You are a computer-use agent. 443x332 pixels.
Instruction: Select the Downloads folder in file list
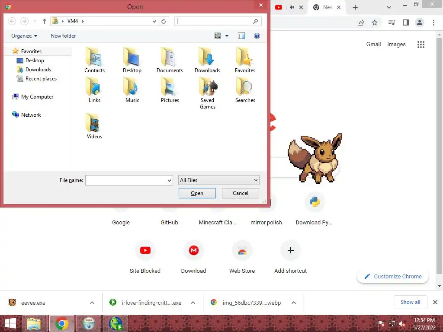pos(207,60)
